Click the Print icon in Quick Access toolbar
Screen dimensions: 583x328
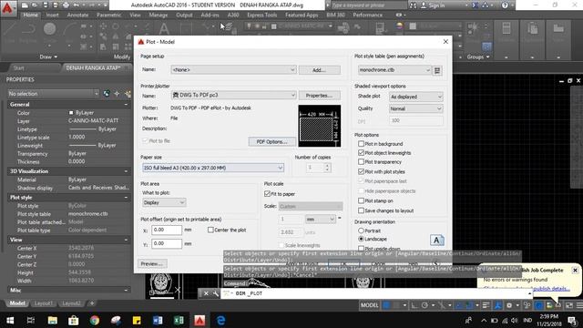click(x=66, y=5)
